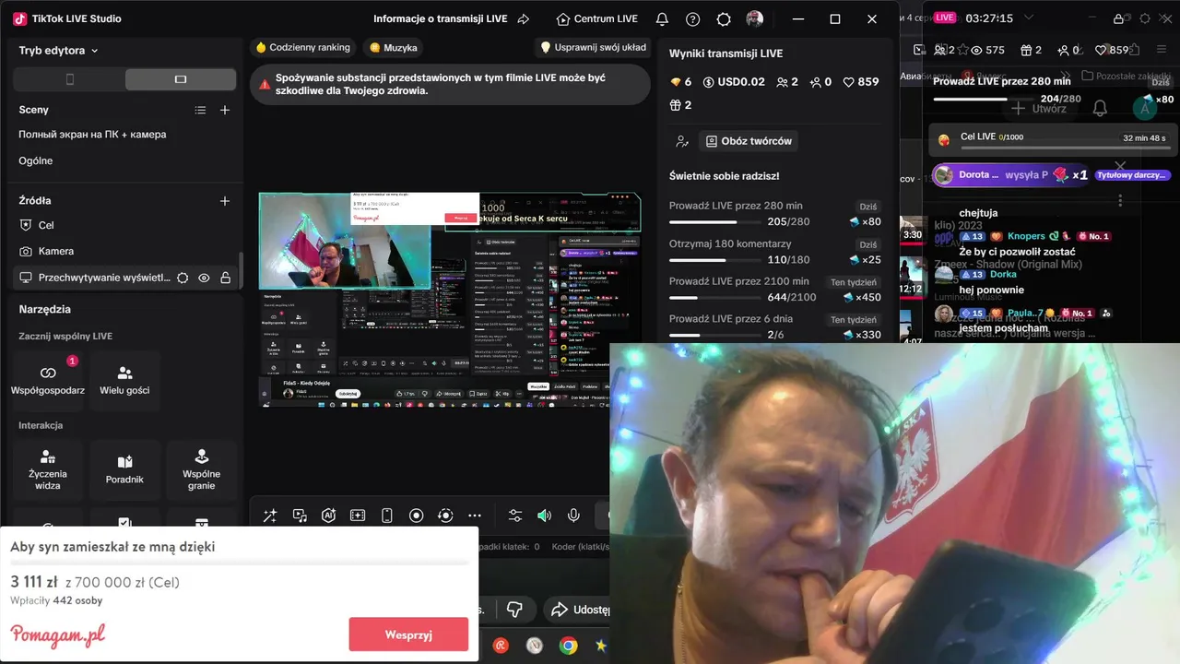
Task: Open the AI tool icon in the toolbar
Action: pos(328,516)
